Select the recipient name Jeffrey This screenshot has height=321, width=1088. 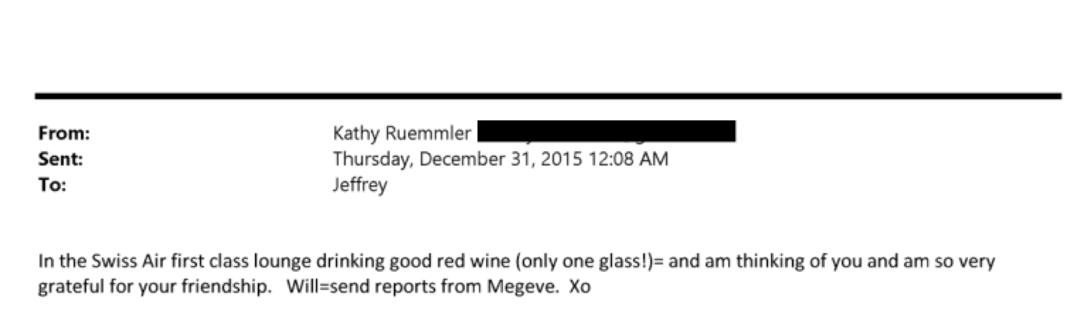[360, 185]
